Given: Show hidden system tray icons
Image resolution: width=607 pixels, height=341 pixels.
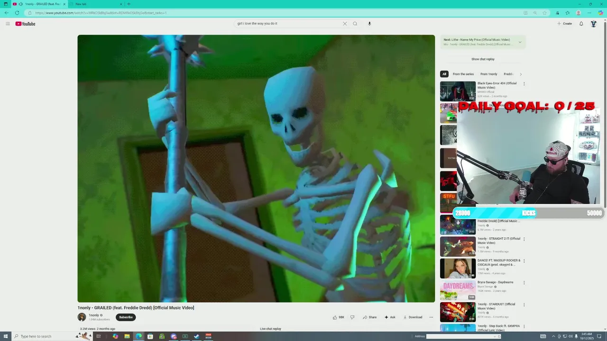Looking at the screenshot, I should tap(553, 336).
